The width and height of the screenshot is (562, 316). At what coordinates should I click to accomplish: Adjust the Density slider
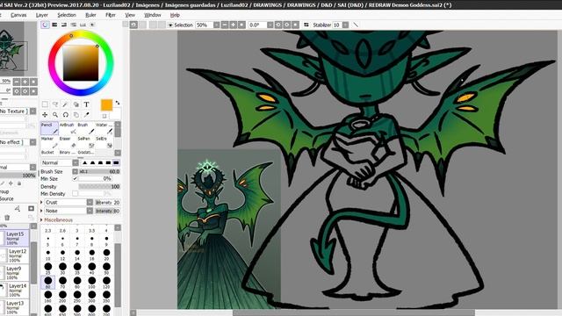(99, 187)
